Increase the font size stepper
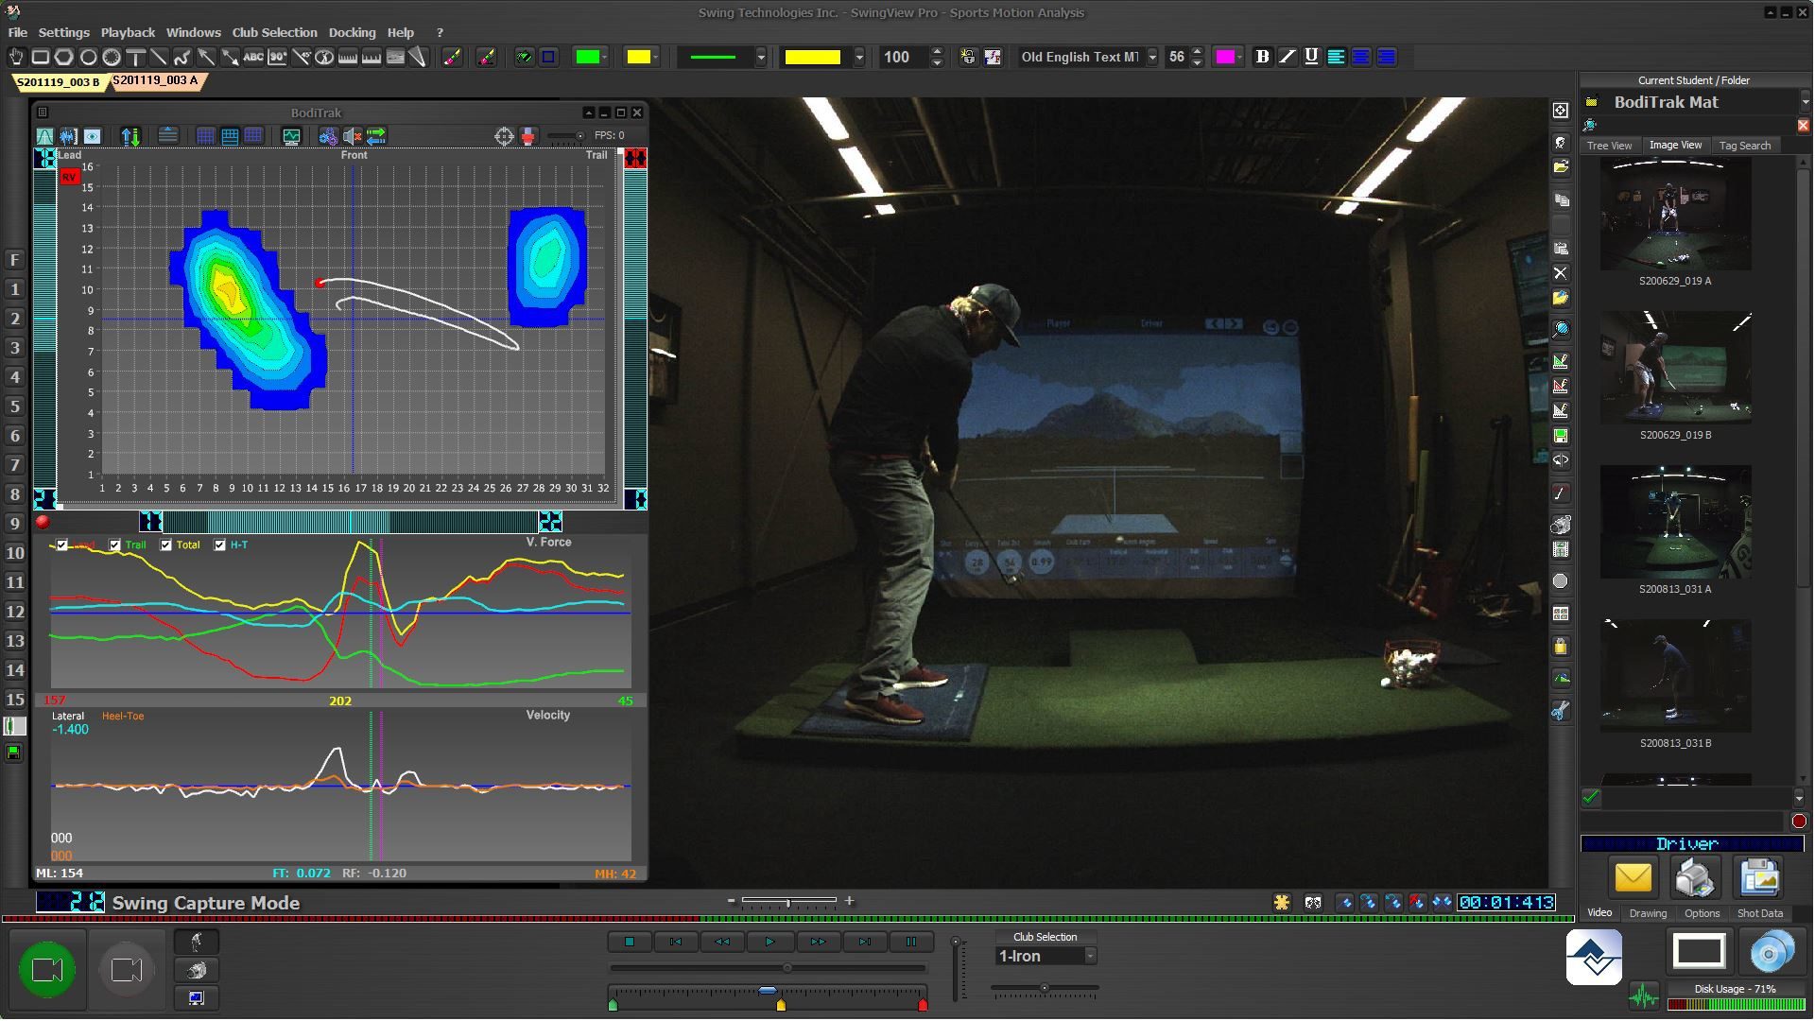 tap(1198, 51)
